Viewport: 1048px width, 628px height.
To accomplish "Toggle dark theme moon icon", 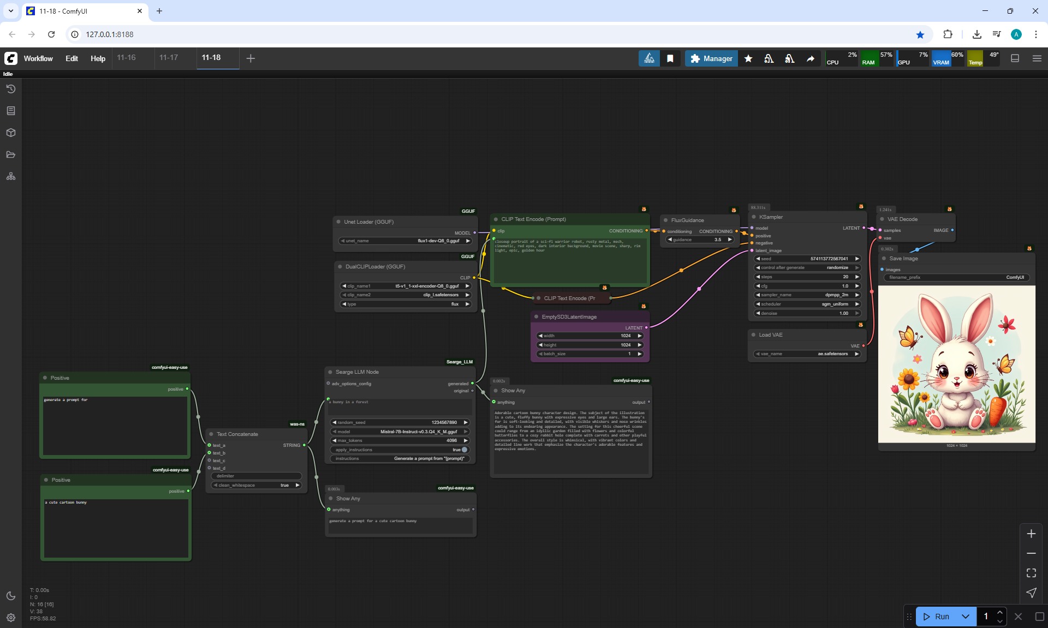I will [x=11, y=596].
